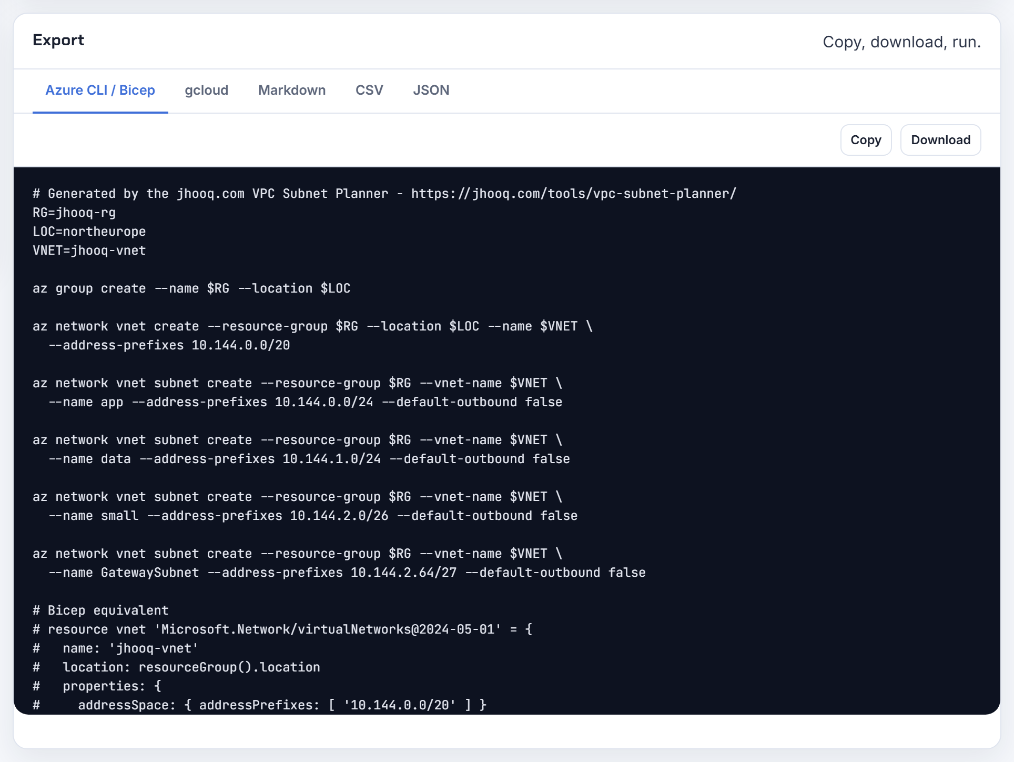This screenshot has height=762, width=1014.
Task: Switch to the gcloud tab
Action: point(206,91)
